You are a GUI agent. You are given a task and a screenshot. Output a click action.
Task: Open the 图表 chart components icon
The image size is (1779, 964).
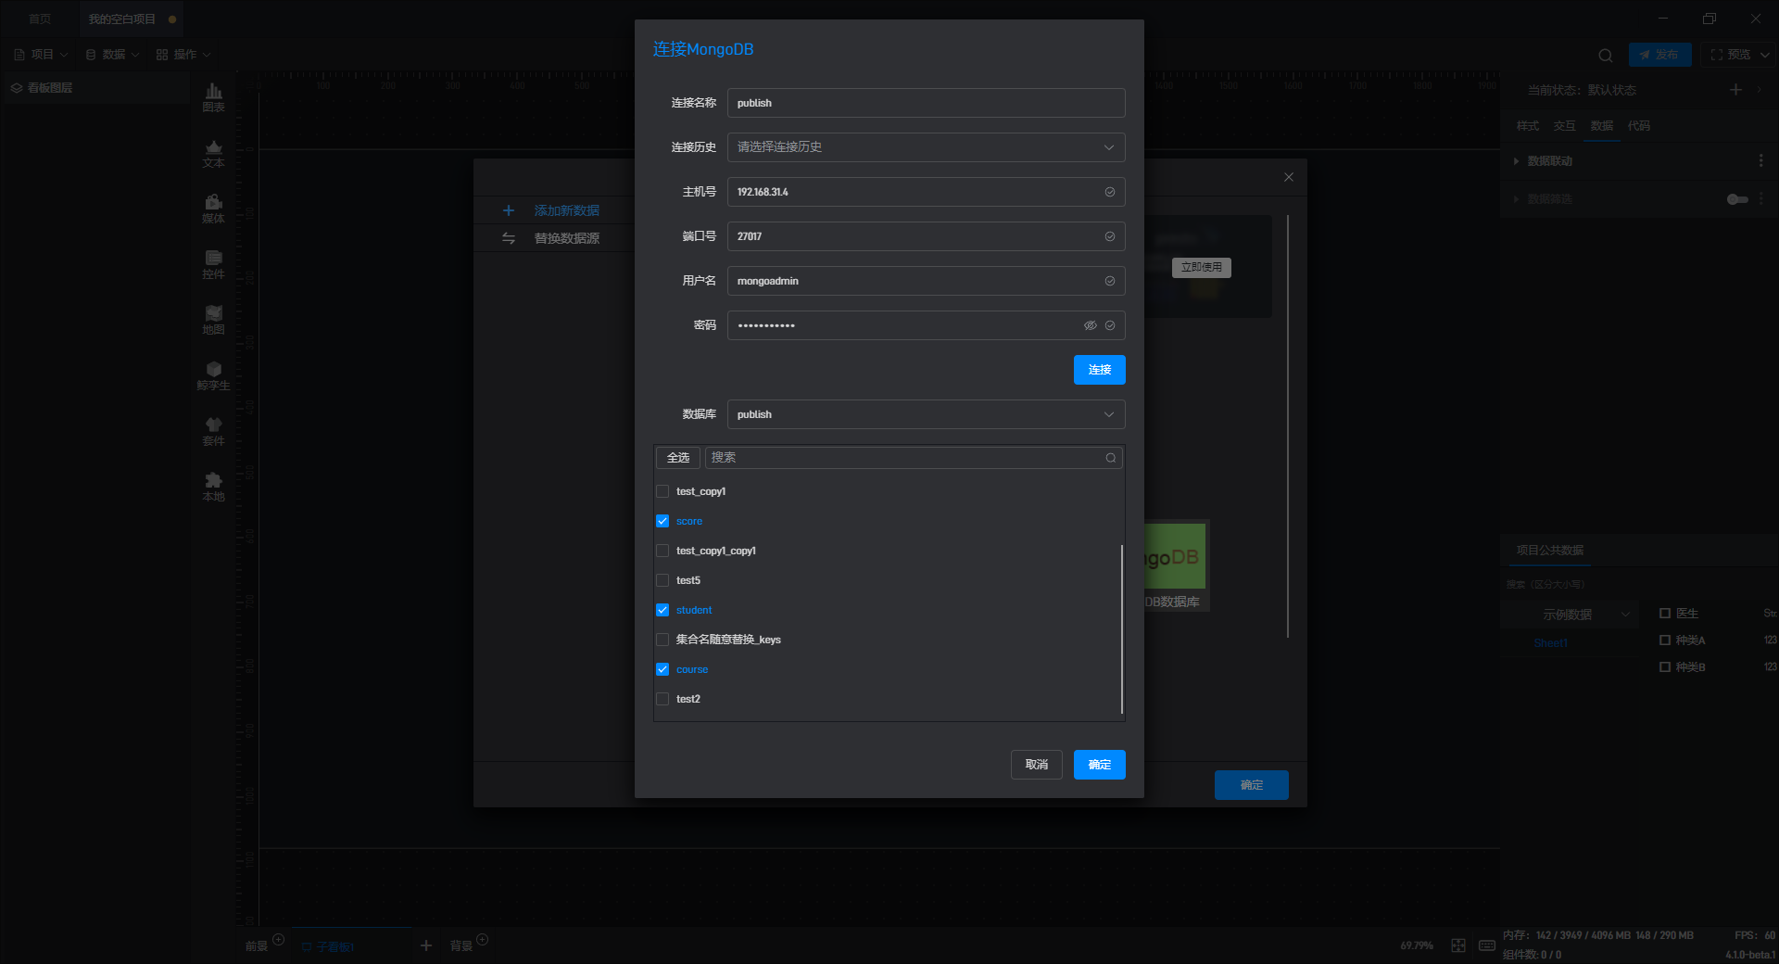pyautogui.click(x=213, y=96)
